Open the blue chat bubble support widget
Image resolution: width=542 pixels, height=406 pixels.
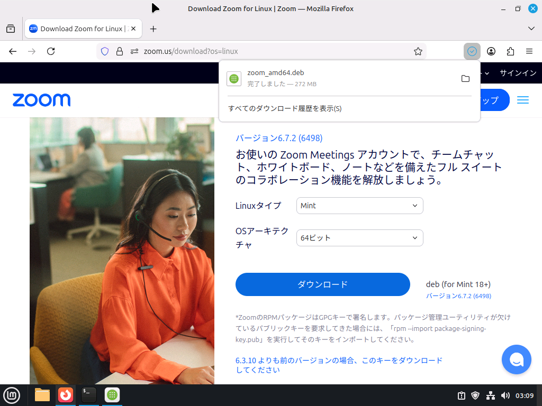click(x=516, y=359)
